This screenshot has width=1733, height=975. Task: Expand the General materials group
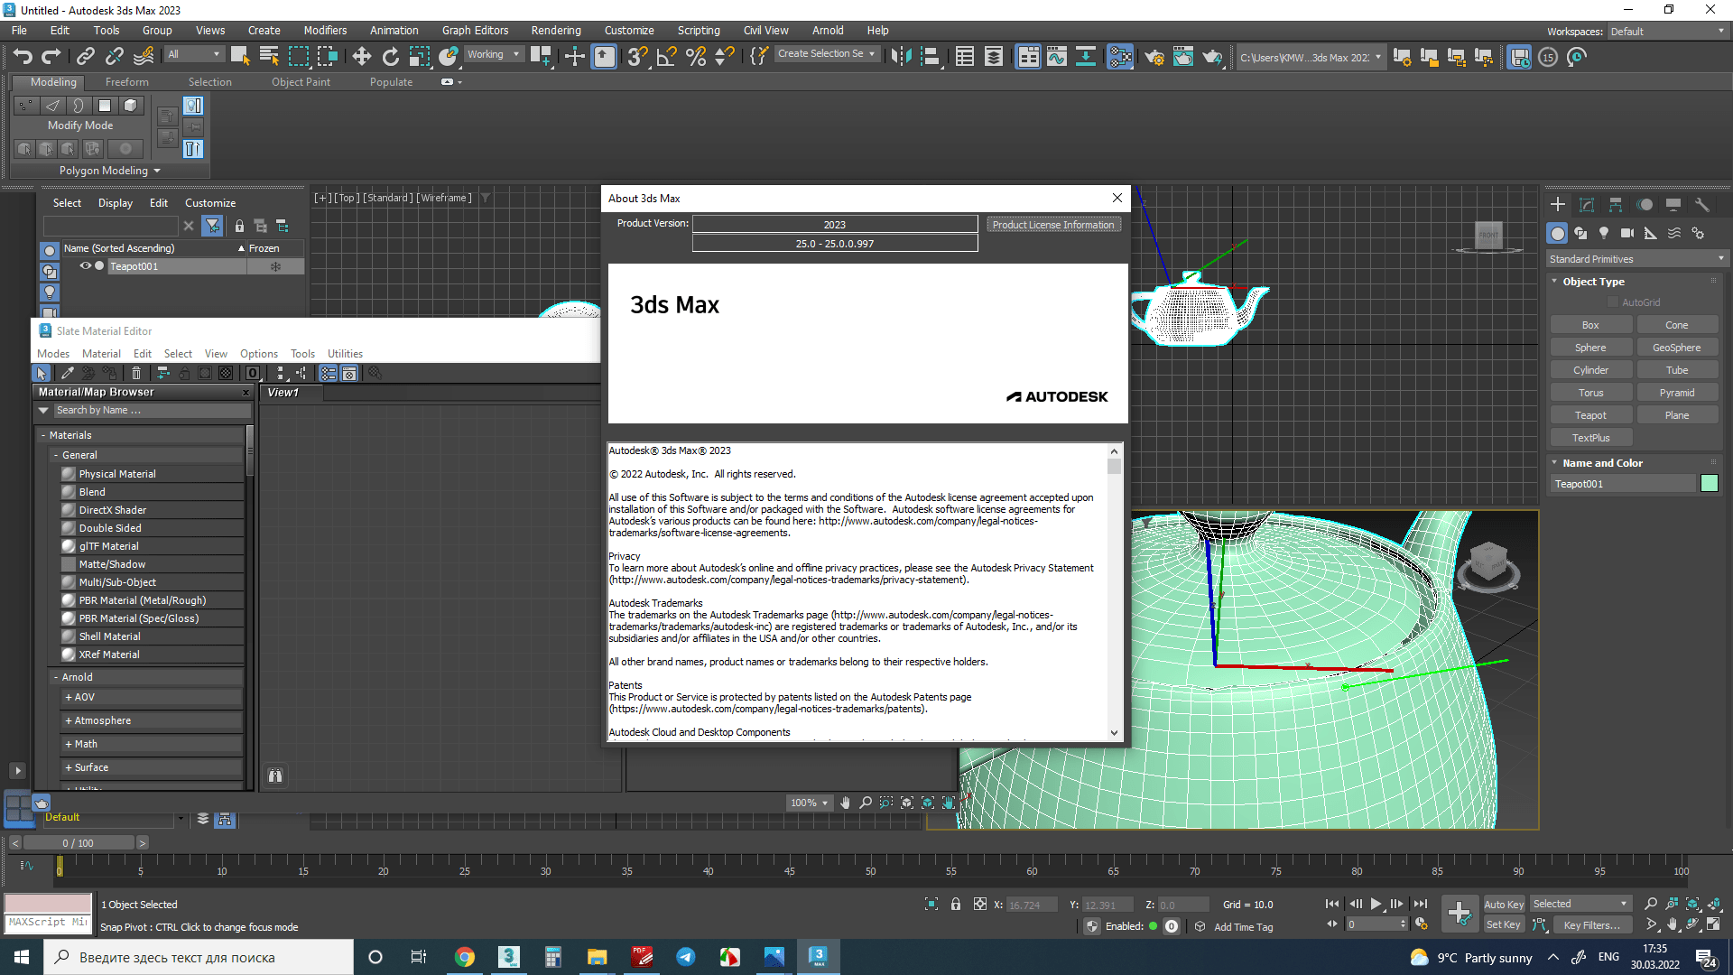point(55,455)
